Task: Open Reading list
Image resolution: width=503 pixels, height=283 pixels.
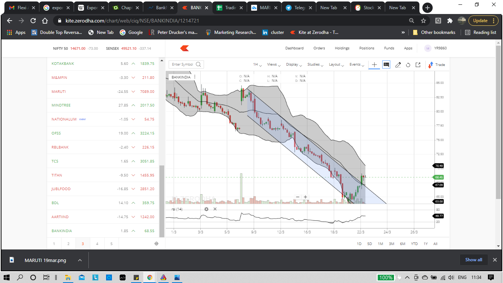Action: pyautogui.click(x=481, y=32)
